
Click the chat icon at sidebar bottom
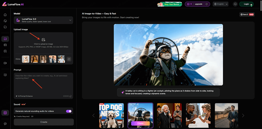5,124
